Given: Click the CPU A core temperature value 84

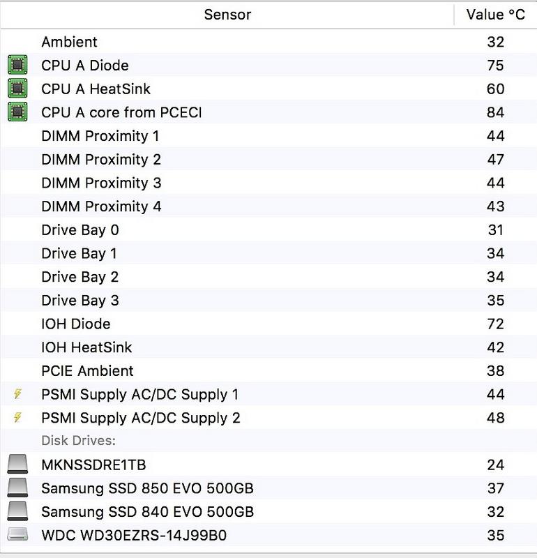Looking at the screenshot, I should coord(495,112).
